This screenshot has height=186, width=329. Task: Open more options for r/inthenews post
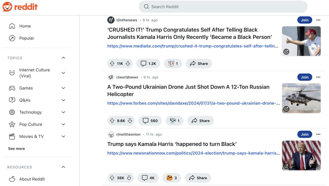pos(318,20)
